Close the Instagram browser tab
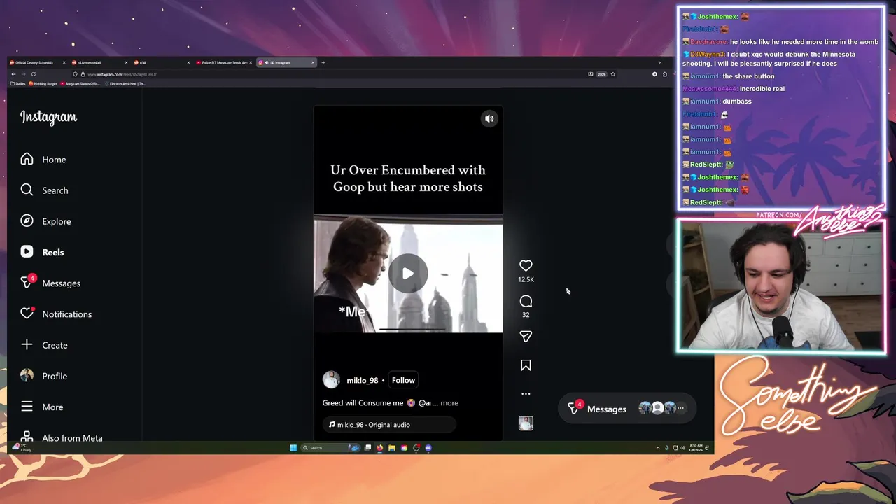The width and height of the screenshot is (896, 504). pos(313,62)
